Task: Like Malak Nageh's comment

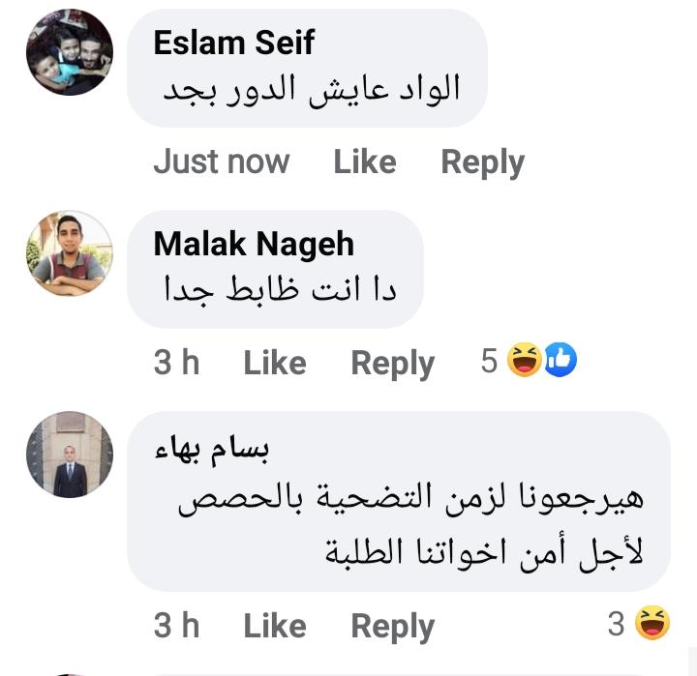Action: click(x=274, y=363)
